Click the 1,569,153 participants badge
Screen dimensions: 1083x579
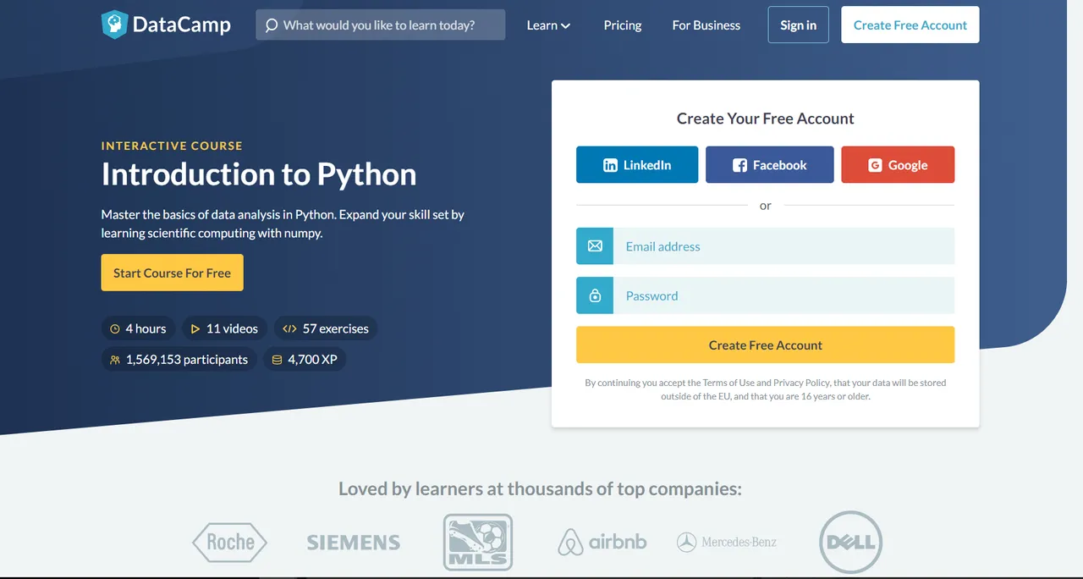179,360
